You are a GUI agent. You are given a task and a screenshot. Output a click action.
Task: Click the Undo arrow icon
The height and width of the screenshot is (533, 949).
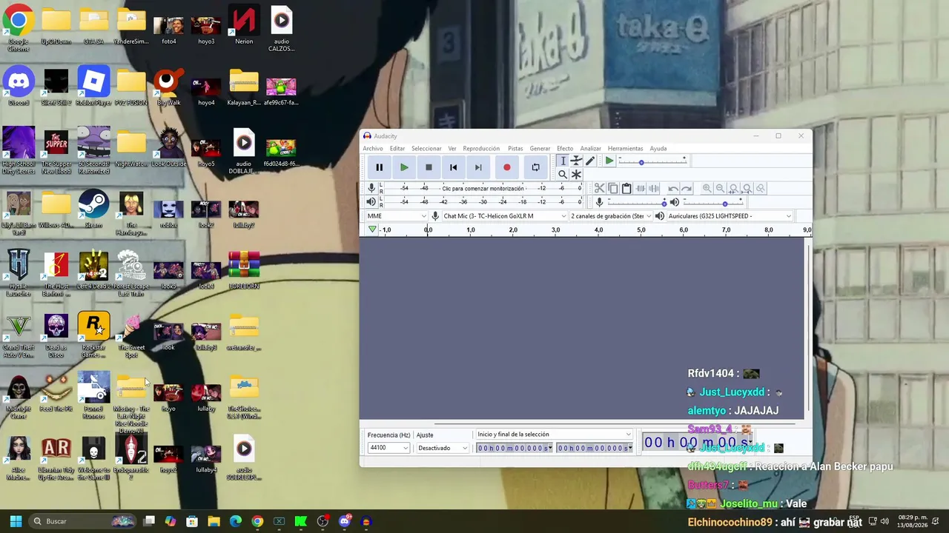click(673, 189)
